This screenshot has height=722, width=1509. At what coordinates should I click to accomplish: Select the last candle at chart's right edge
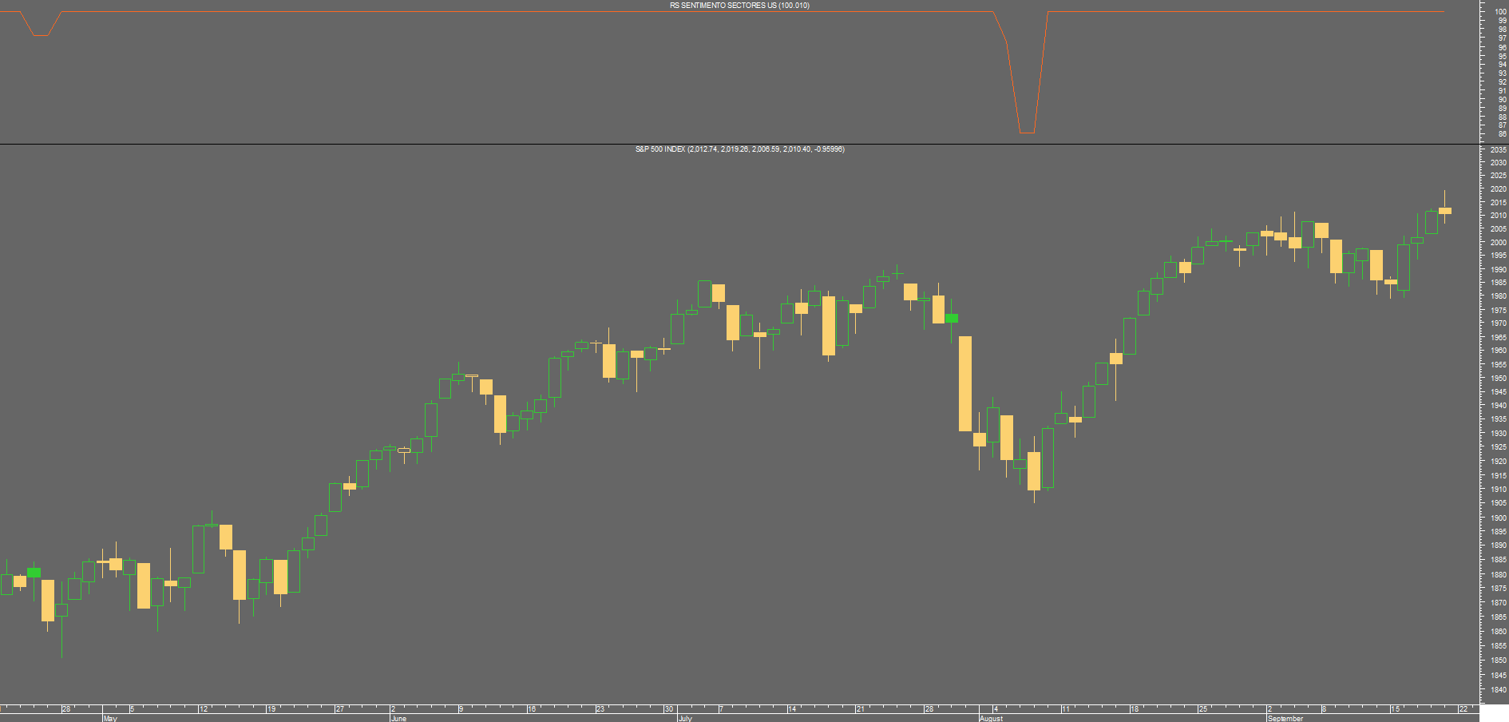point(1445,211)
